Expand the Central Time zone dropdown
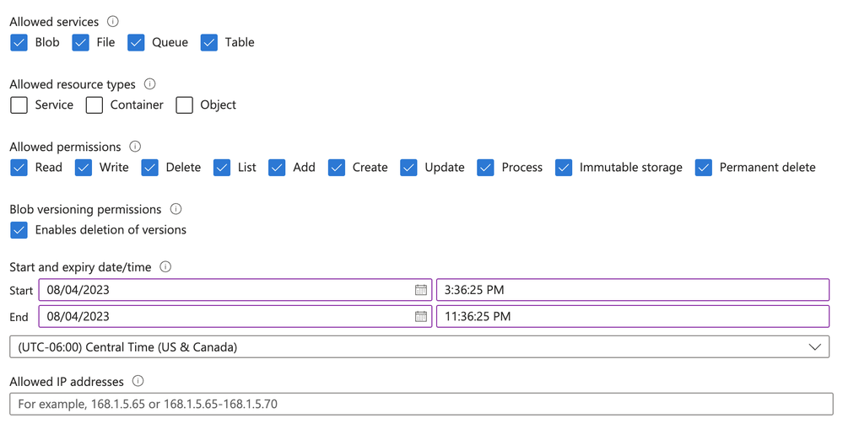 pos(419,347)
